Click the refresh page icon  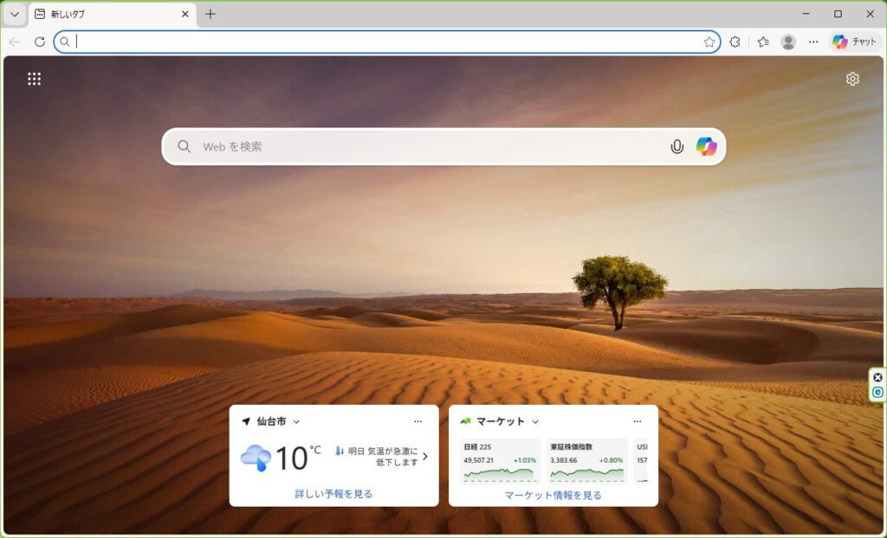pos(38,42)
